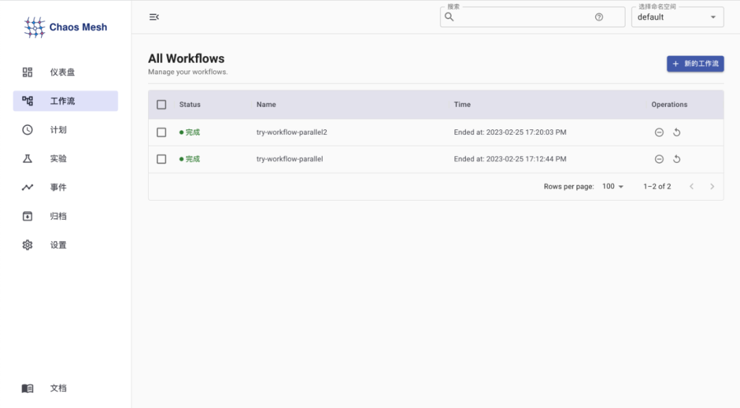Screen dimensions: 740x408
Task: Click the 文档 book icon
Action: point(27,388)
